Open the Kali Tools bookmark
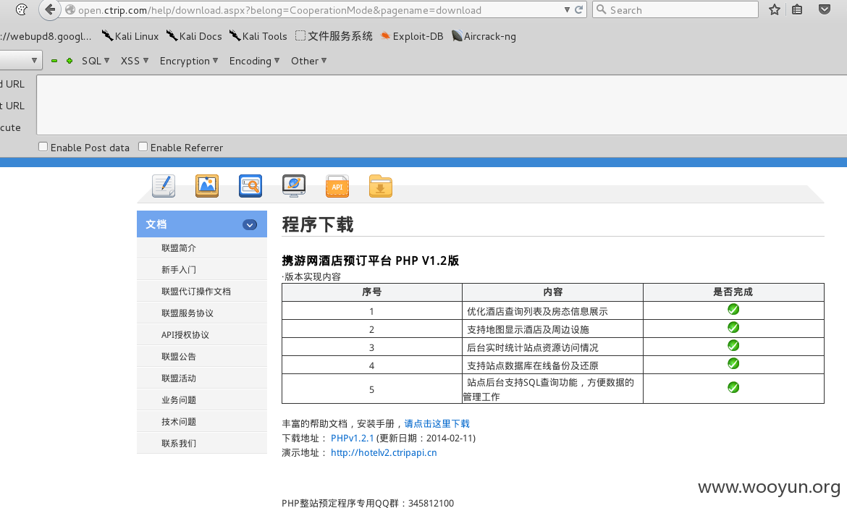847x508 pixels. tap(258, 36)
